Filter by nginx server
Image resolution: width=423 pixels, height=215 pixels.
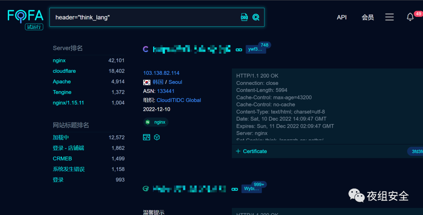tap(59, 60)
